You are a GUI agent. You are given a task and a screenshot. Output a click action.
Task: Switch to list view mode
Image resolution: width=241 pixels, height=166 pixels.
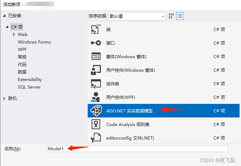point(180,16)
